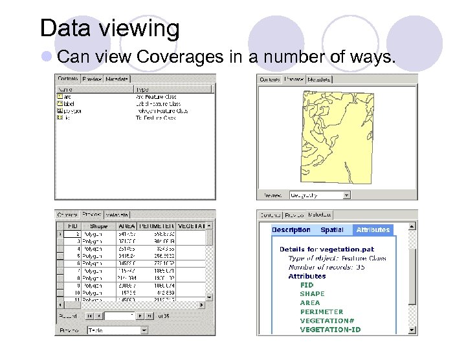Image resolution: width=466 pixels, height=349 pixels.
Task: Switch to the Description metadata tab
Action: [291, 230]
